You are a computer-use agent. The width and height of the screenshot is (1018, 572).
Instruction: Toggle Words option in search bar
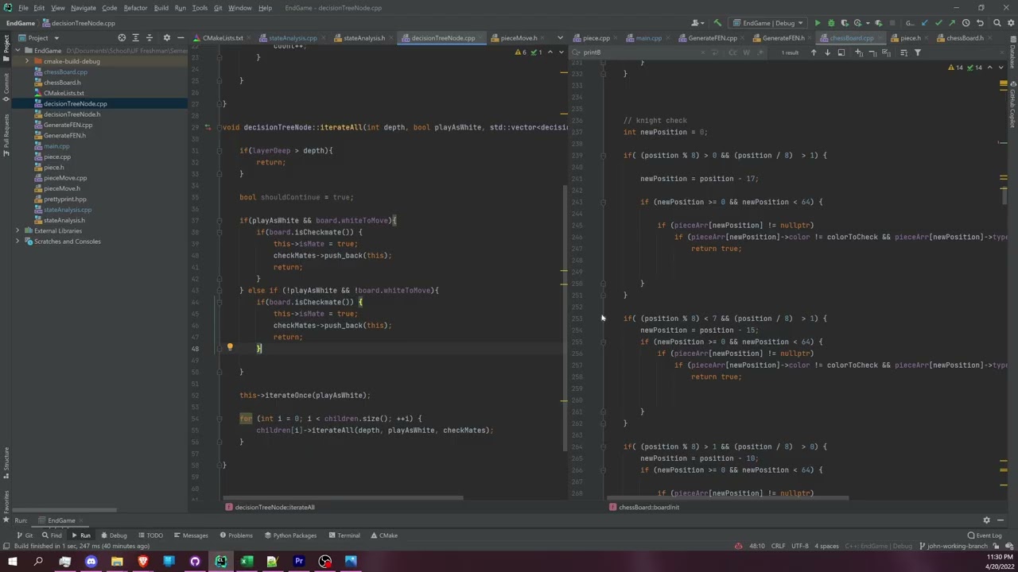(747, 52)
